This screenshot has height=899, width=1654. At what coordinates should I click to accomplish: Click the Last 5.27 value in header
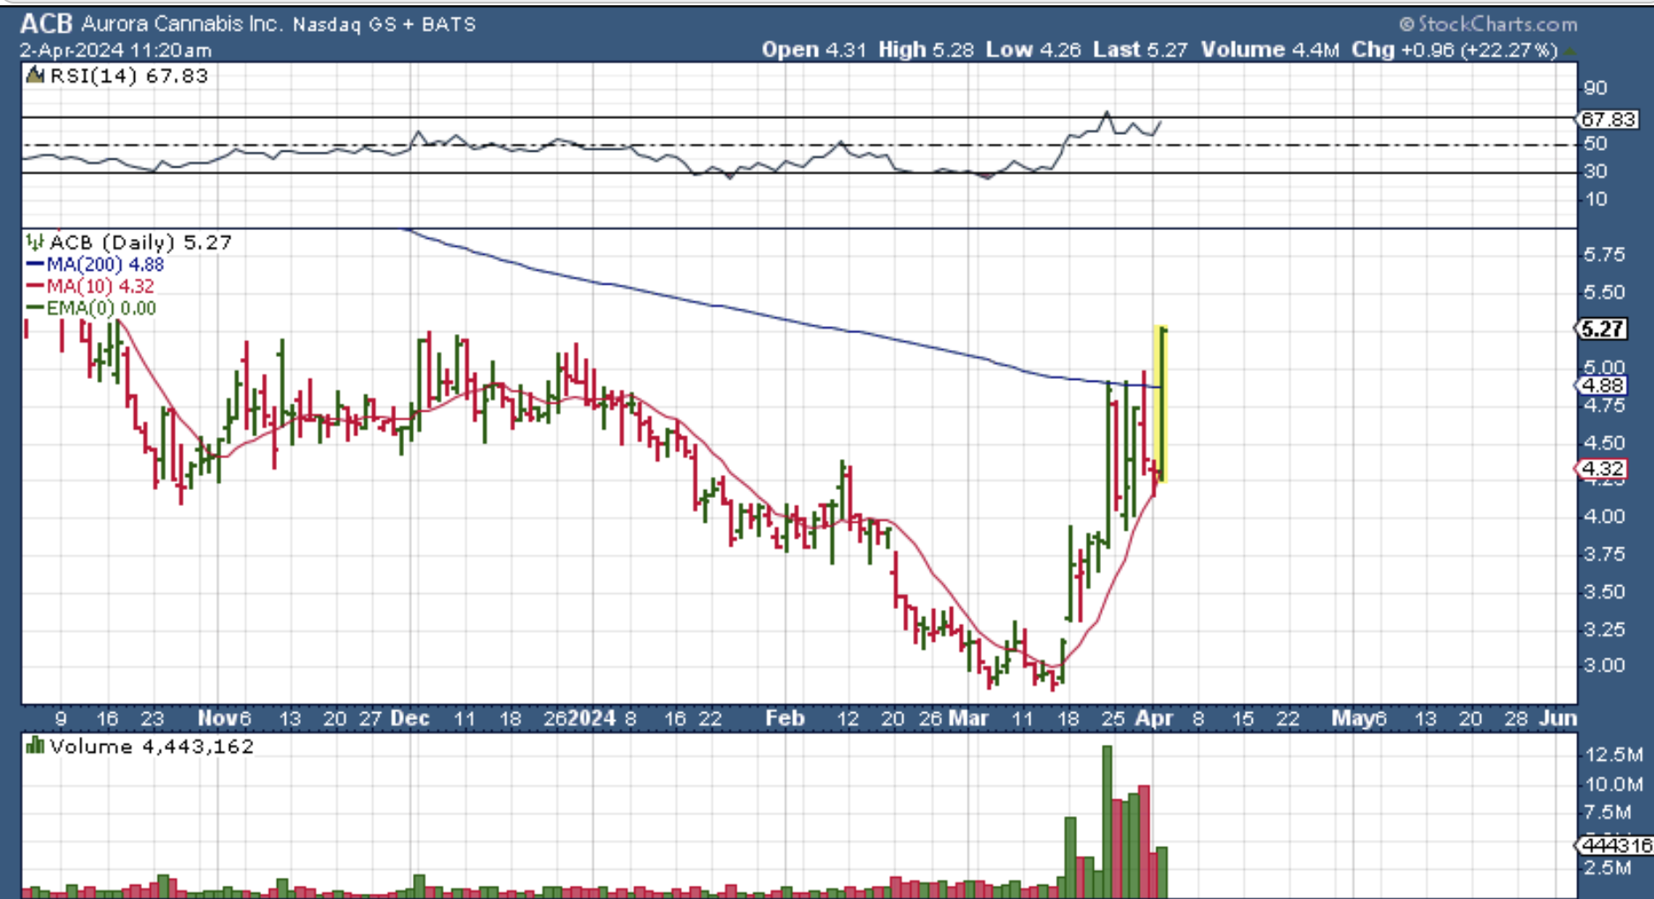pos(1141,50)
